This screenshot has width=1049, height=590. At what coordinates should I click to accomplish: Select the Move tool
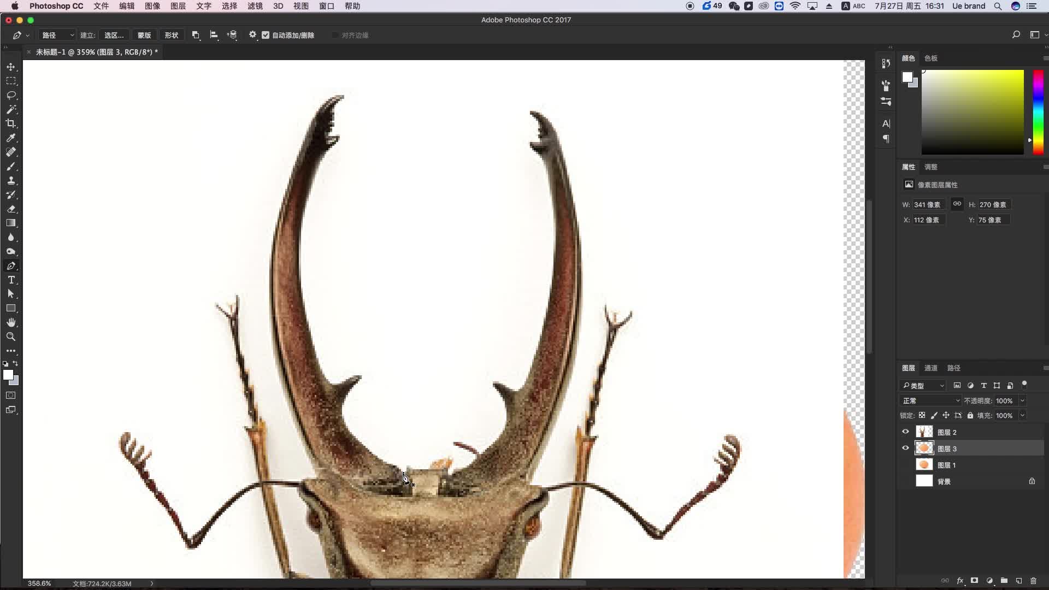click(11, 67)
